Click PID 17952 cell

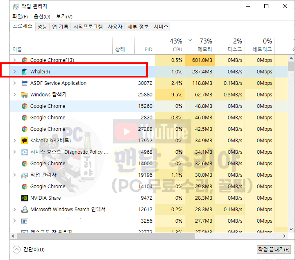tap(145, 140)
